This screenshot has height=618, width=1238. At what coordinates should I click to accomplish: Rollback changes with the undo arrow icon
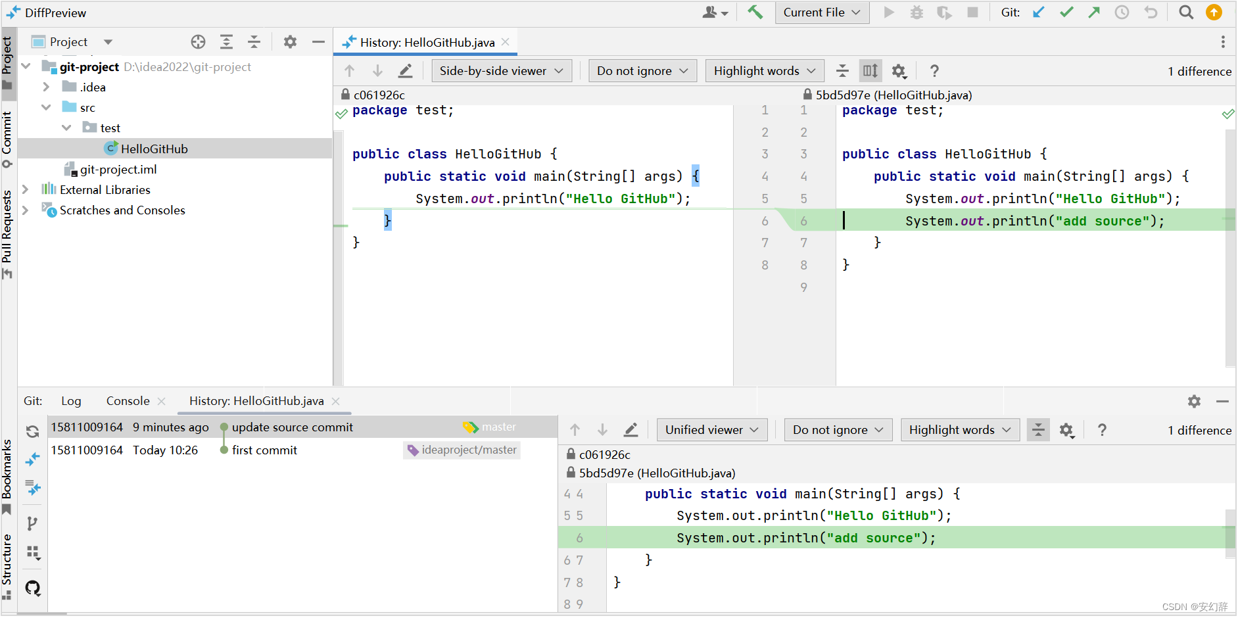pos(1151,12)
